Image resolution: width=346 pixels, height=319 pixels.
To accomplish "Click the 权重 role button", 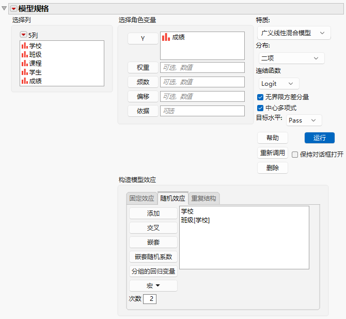I will click(x=143, y=67).
